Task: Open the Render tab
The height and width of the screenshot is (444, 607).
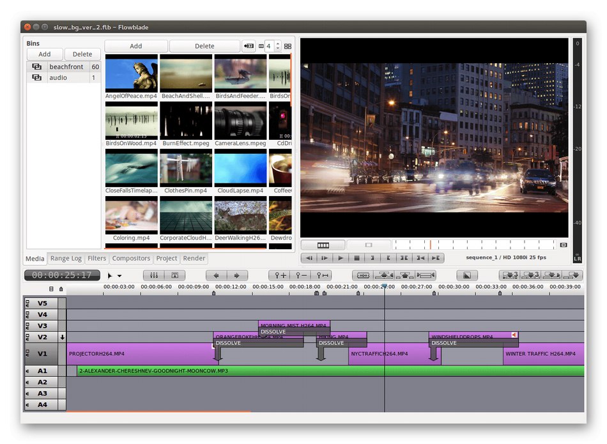Action: [194, 259]
